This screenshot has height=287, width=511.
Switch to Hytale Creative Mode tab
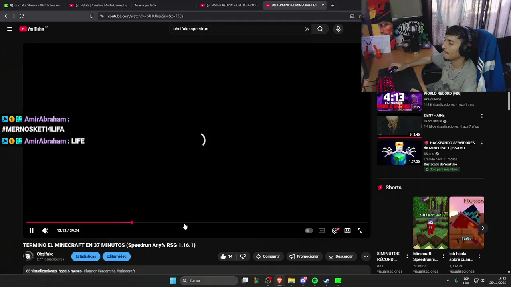98,5
